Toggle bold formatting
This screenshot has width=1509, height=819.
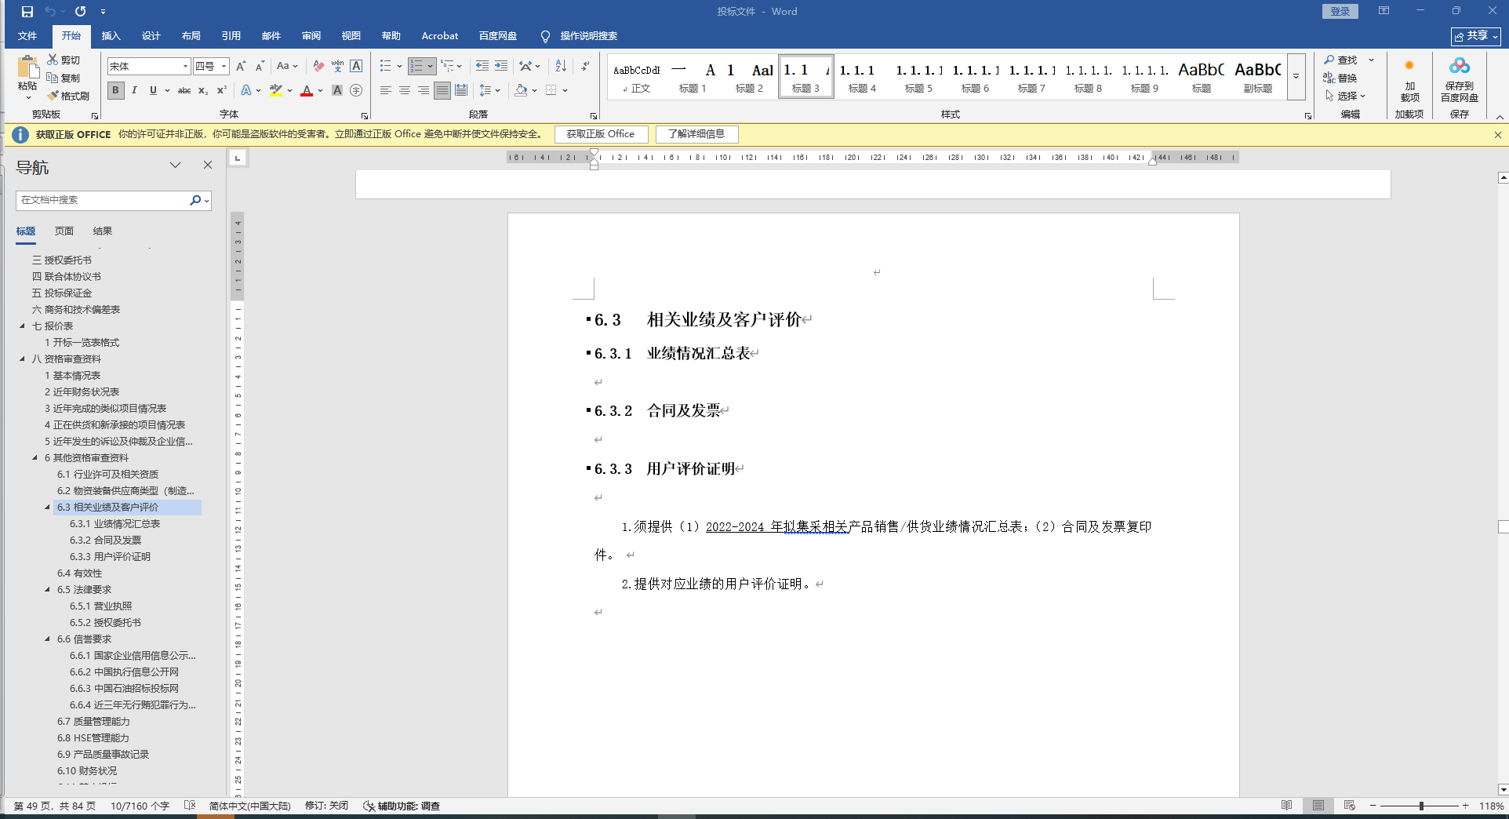(115, 90)
